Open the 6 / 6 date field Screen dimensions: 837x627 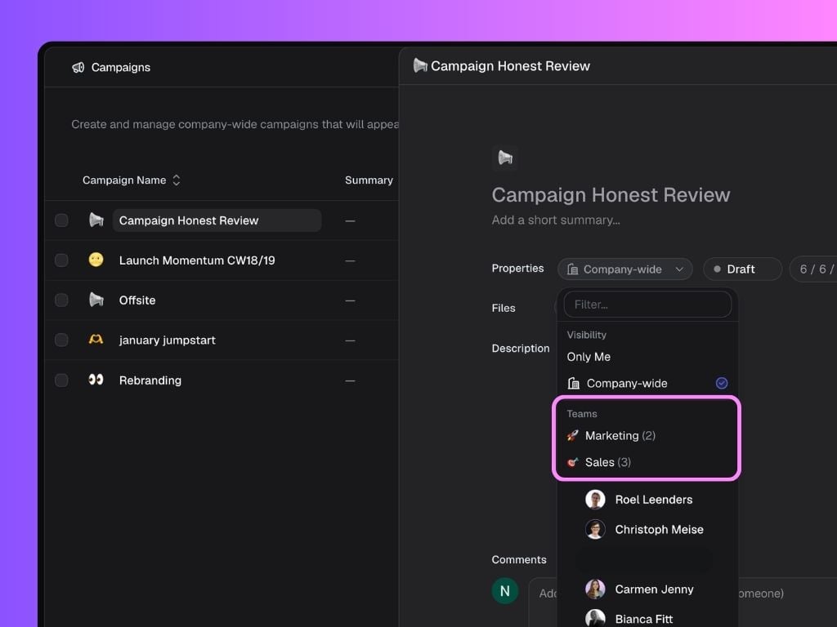click(813, 269)
